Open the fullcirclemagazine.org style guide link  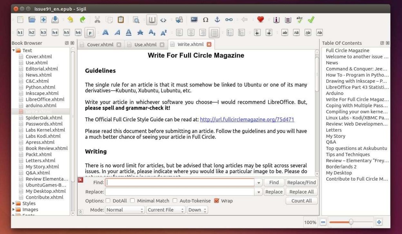tap(247, 119)
